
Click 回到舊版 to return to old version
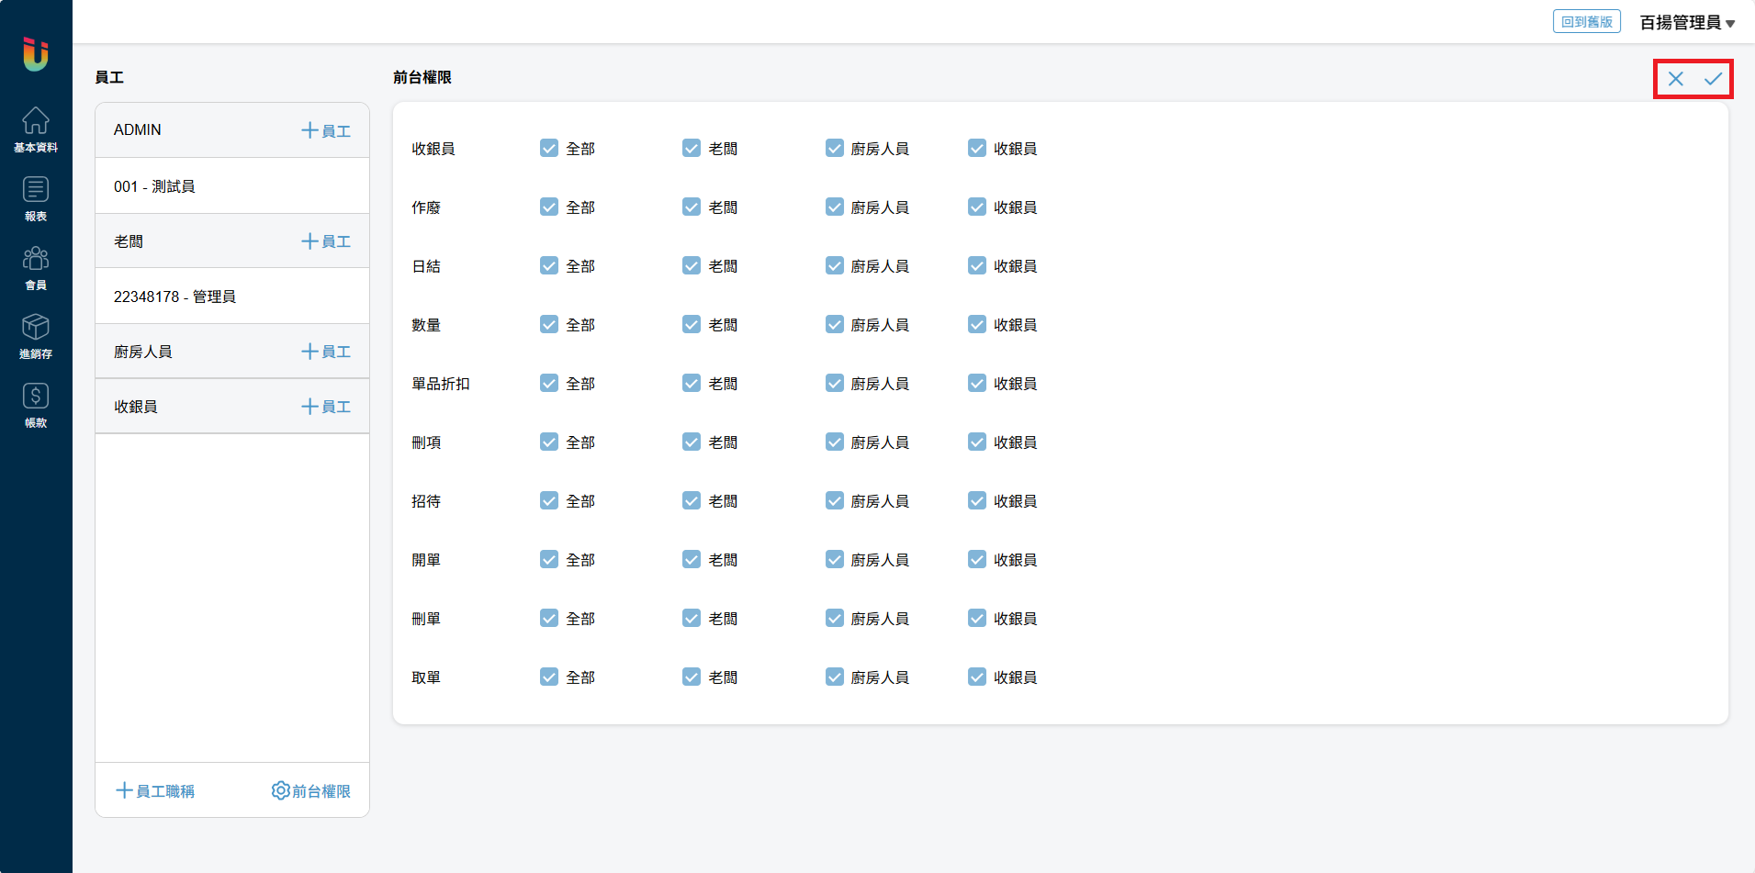point(1586,22)
